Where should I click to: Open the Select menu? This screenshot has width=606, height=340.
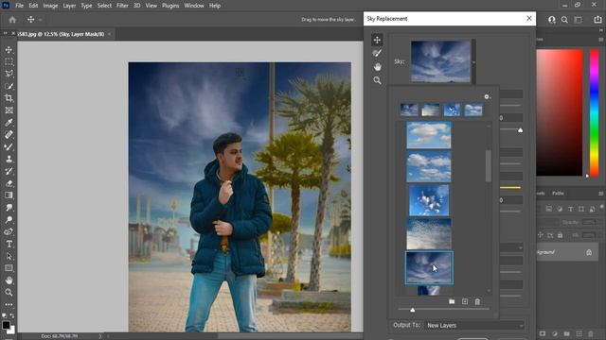point(104,6)
